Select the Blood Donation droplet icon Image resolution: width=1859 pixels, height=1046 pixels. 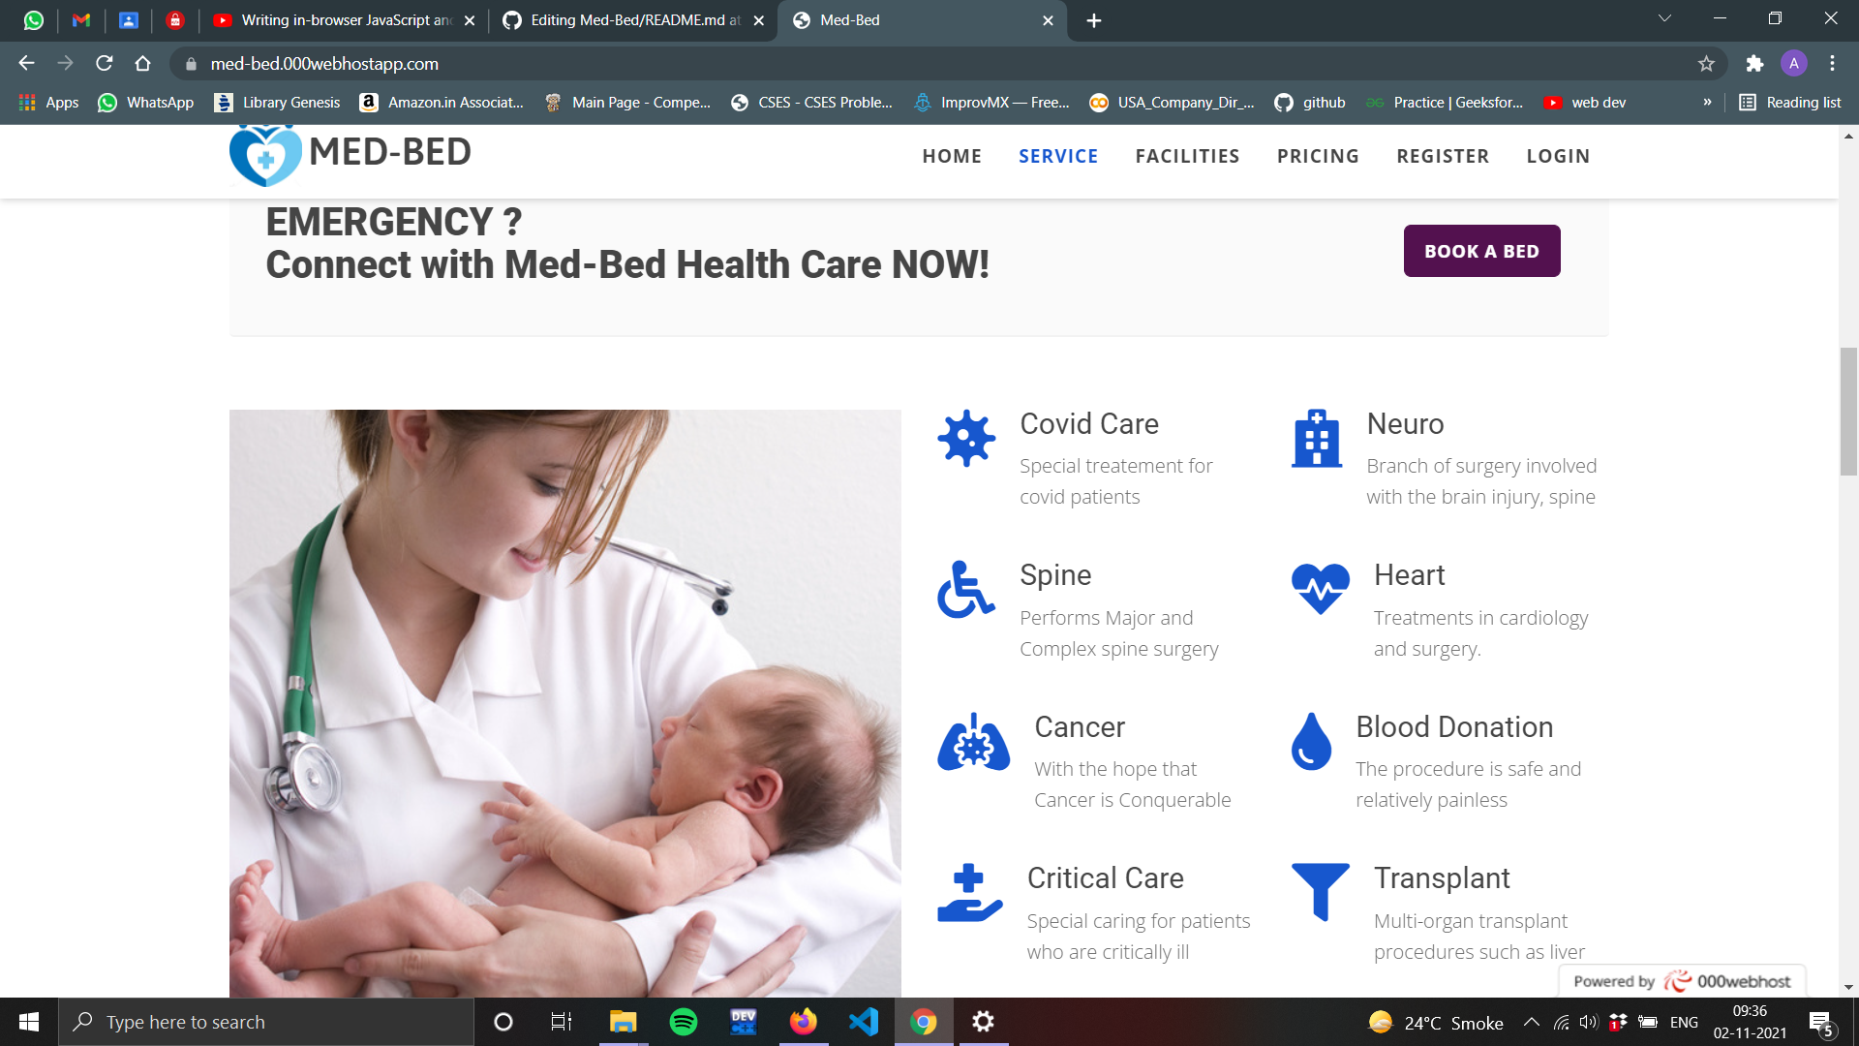[1311, 742]
